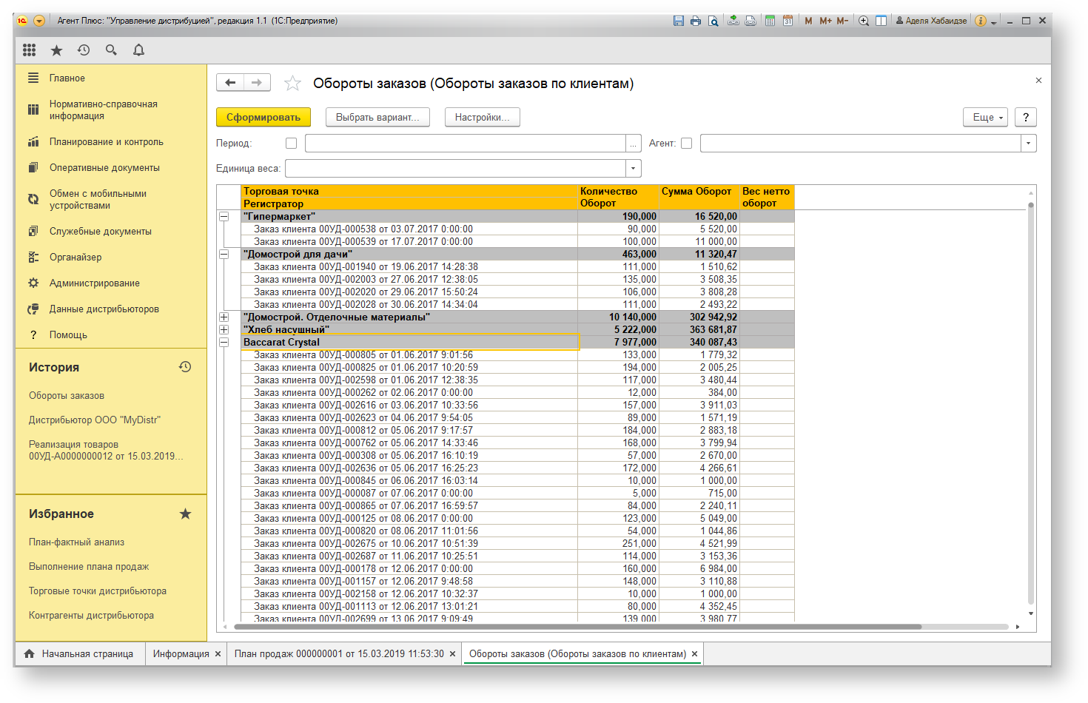Collapse the "Гипермаркет" group
Image resolution: width=1088 pixels, height=703 pixels.
pyautogui.click(x=224, y=216)
